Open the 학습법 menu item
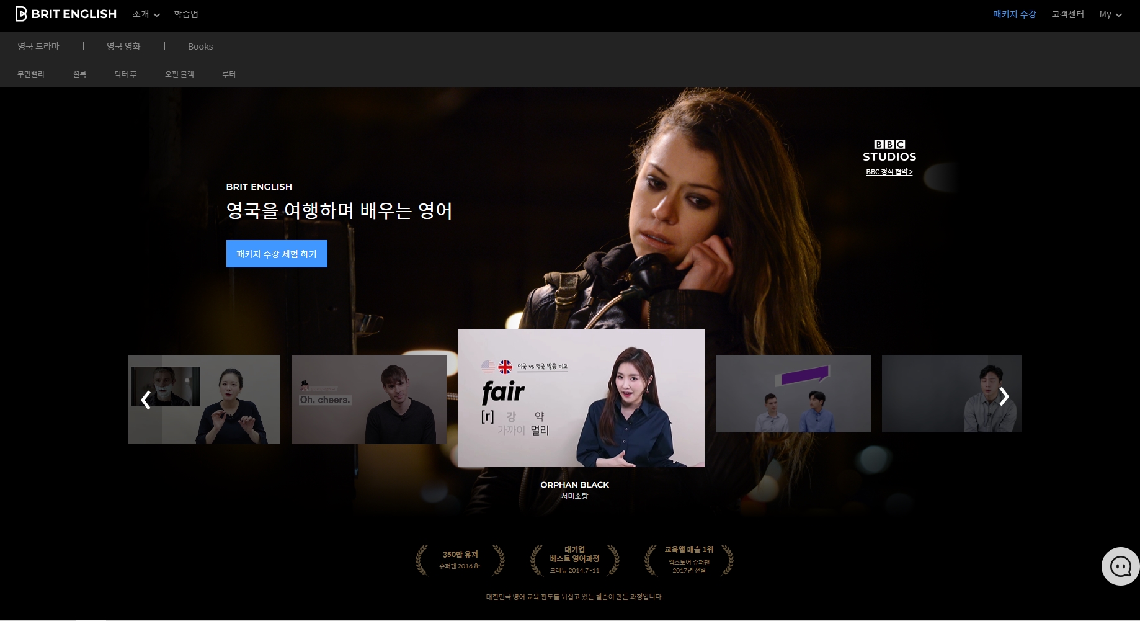This screenshot has height=621, width=1140. pyautogui.click(x=186, y=14)
